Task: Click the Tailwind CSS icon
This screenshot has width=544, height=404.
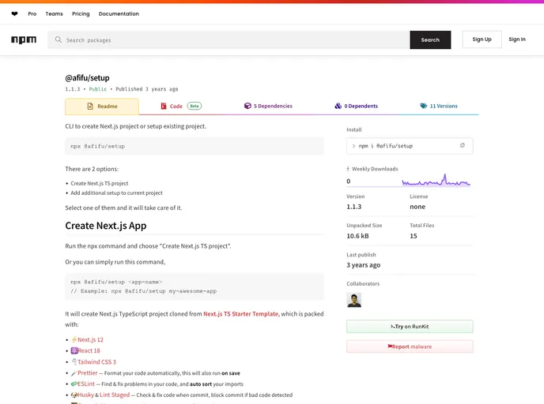Action: (74, 361)
